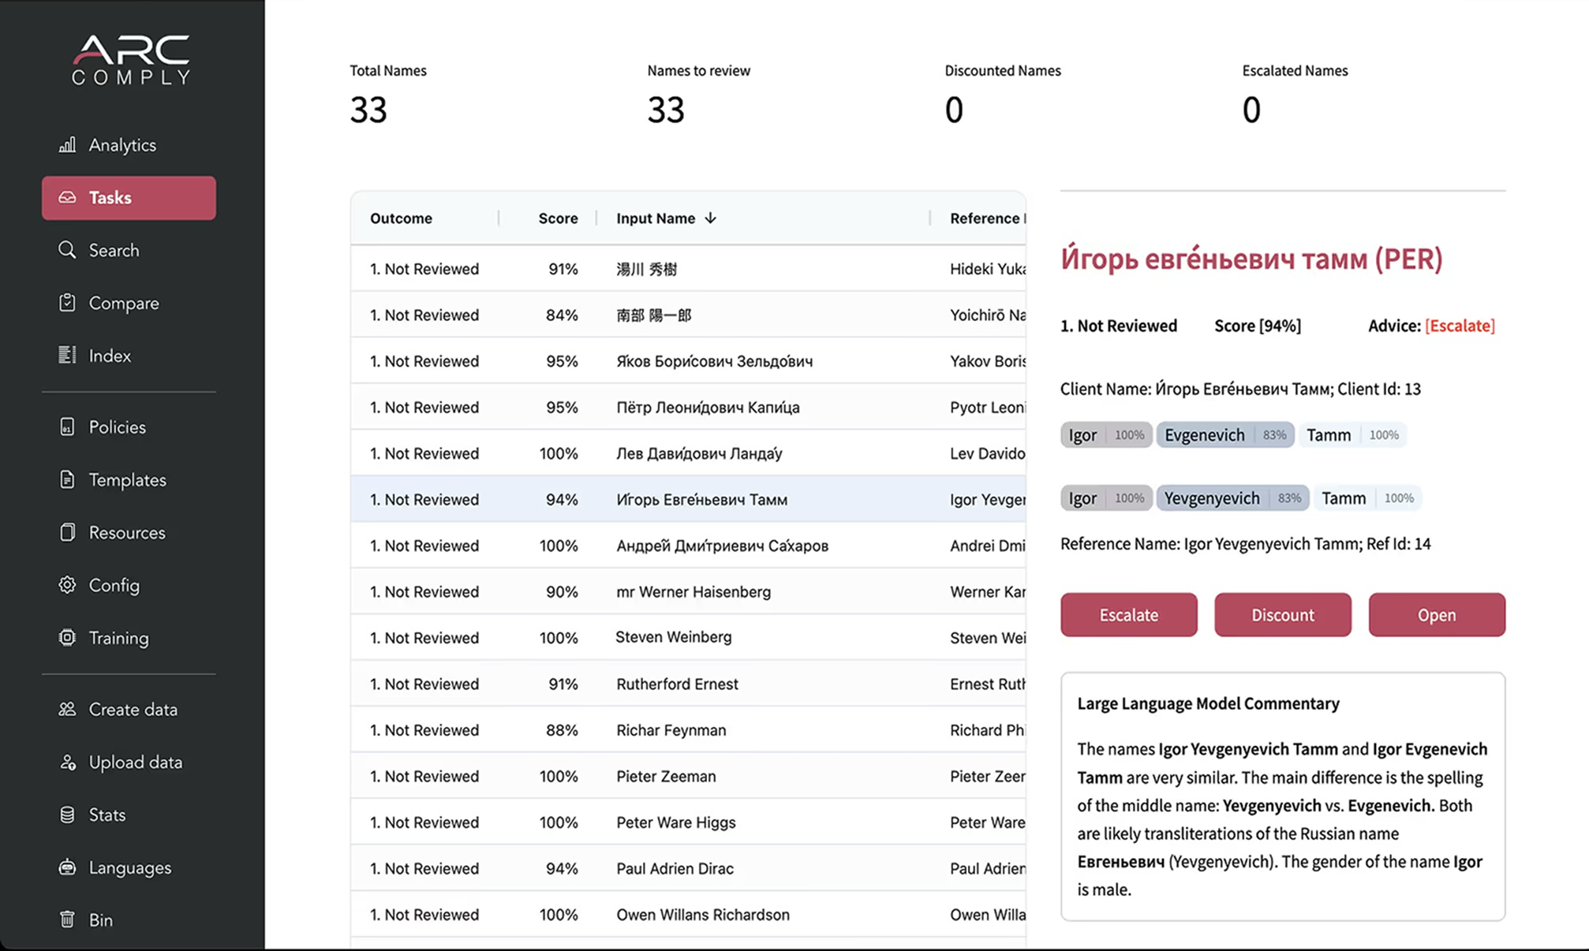Click the Analytics bar chart icon
Viewport: 1589px width, 951px height.
click(68, 145)
